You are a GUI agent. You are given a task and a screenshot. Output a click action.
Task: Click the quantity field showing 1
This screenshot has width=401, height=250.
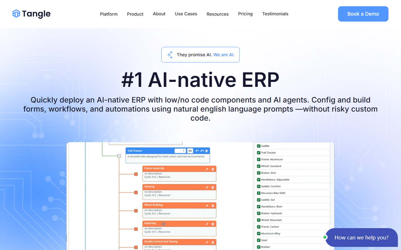(180, 151)
